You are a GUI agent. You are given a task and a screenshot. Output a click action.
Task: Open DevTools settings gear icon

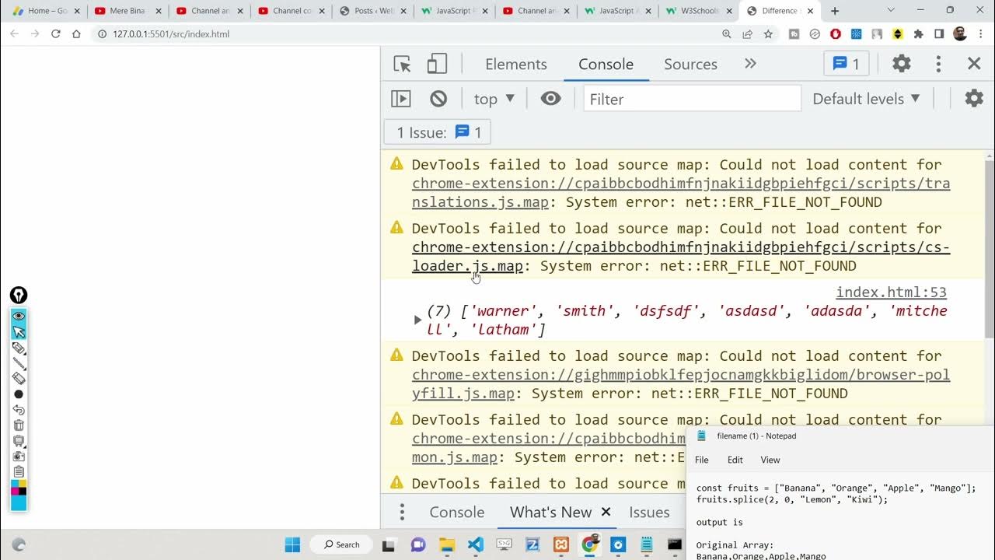tap(901, 64)
